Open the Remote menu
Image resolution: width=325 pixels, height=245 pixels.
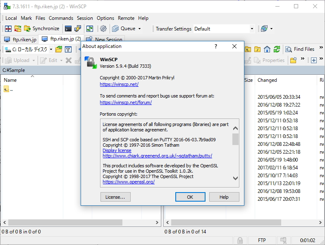tap(126, 18)
